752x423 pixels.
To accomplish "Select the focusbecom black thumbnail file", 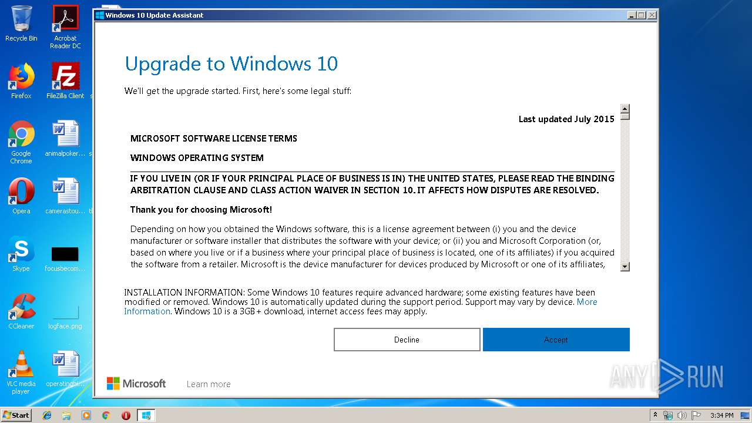I will click(x=65, y=258).
